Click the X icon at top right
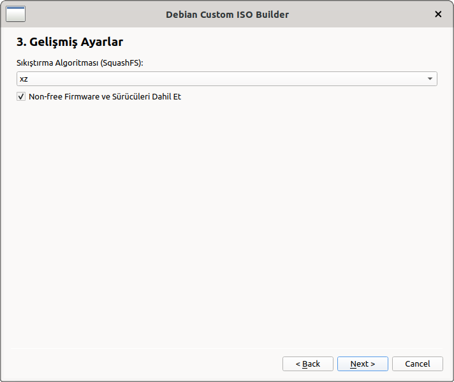The width and height of the screenshot is (454, 382). pyautogui.click(x=438, y=14)
